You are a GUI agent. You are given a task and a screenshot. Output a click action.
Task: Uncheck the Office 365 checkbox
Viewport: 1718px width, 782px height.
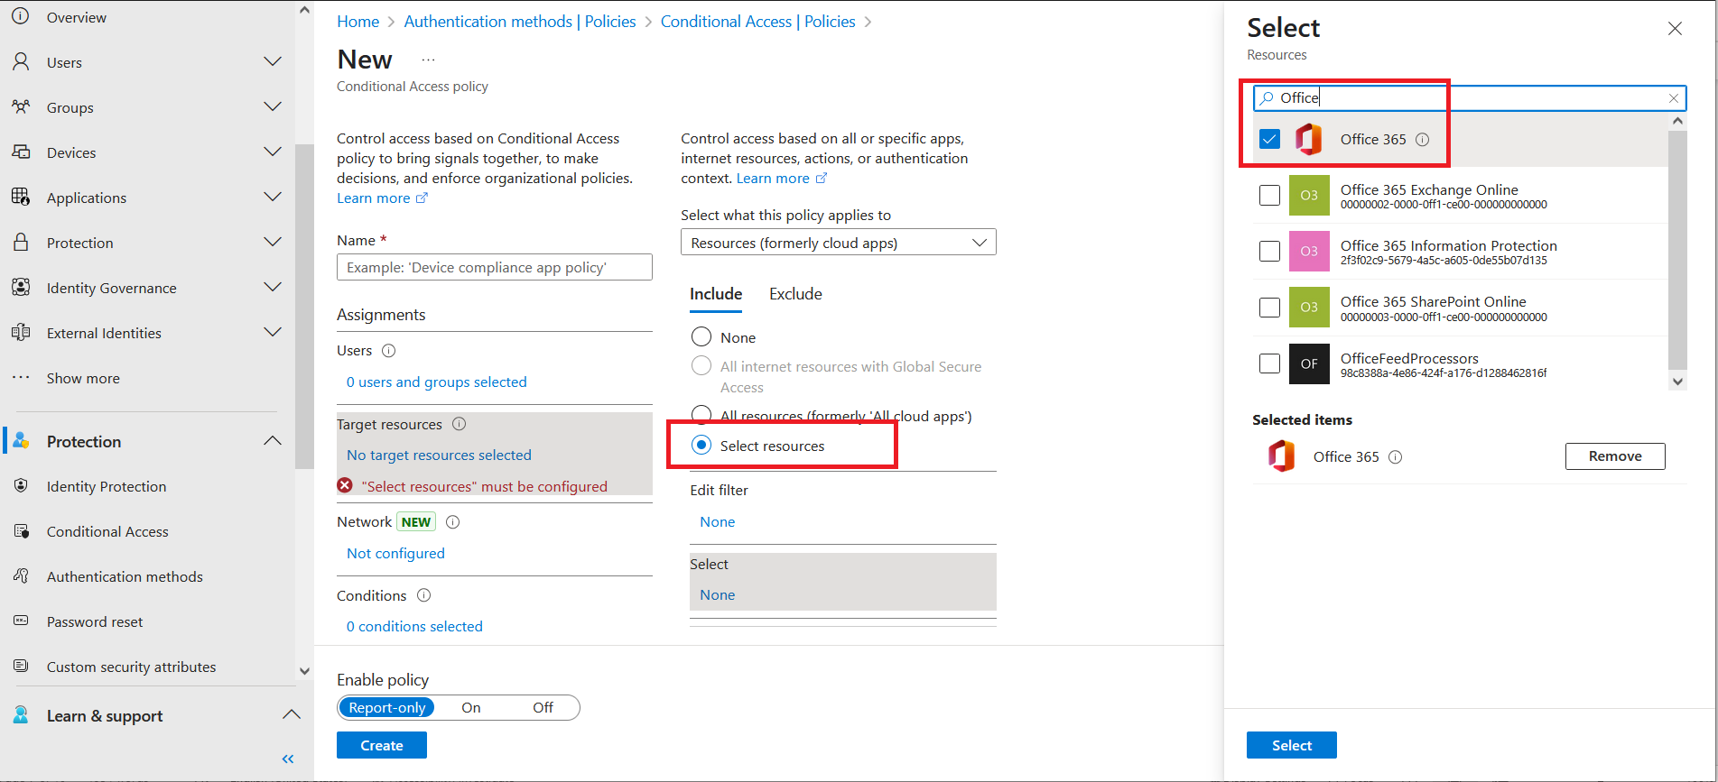click(1269, 139)
